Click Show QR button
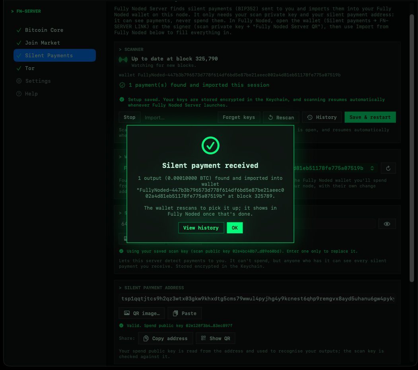Viewport: 418px width, 370px height. click(216, 339)
